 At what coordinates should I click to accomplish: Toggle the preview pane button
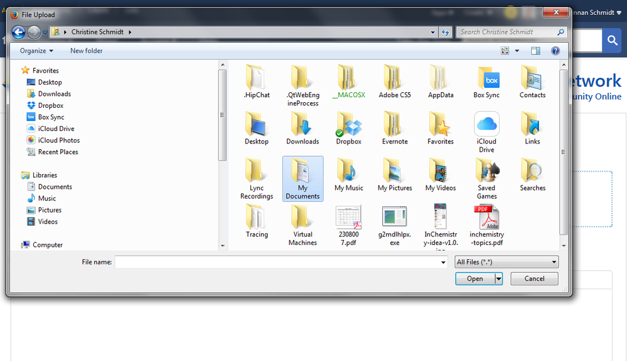click(x=535, y=51)
